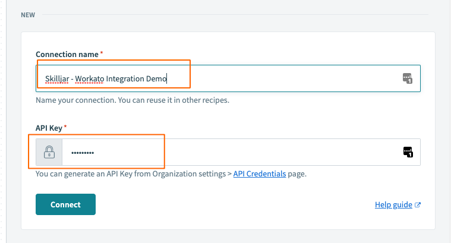Focus the Connection name input field

285,78
